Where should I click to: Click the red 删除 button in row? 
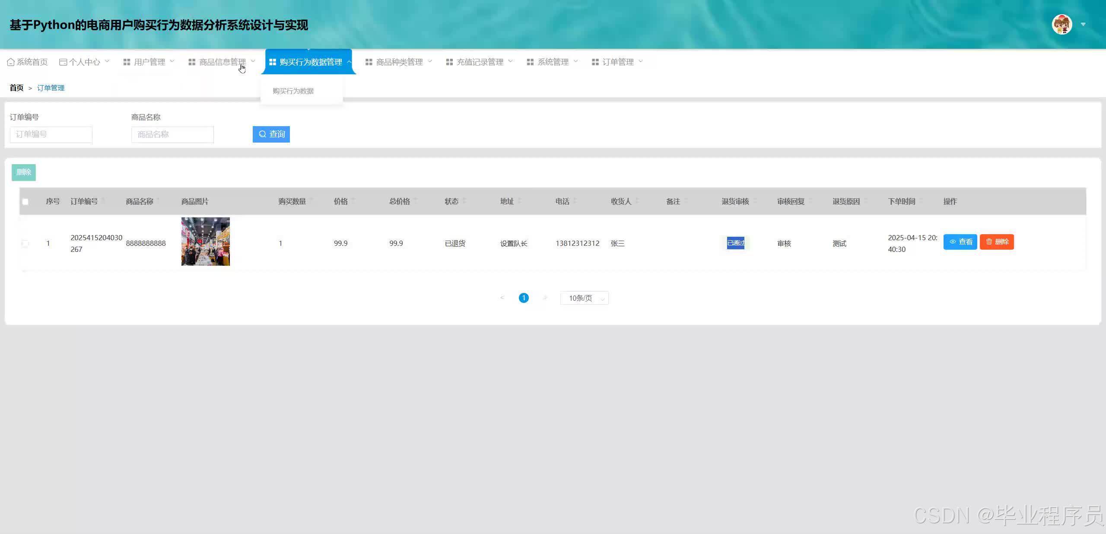[x=996, y=242]
